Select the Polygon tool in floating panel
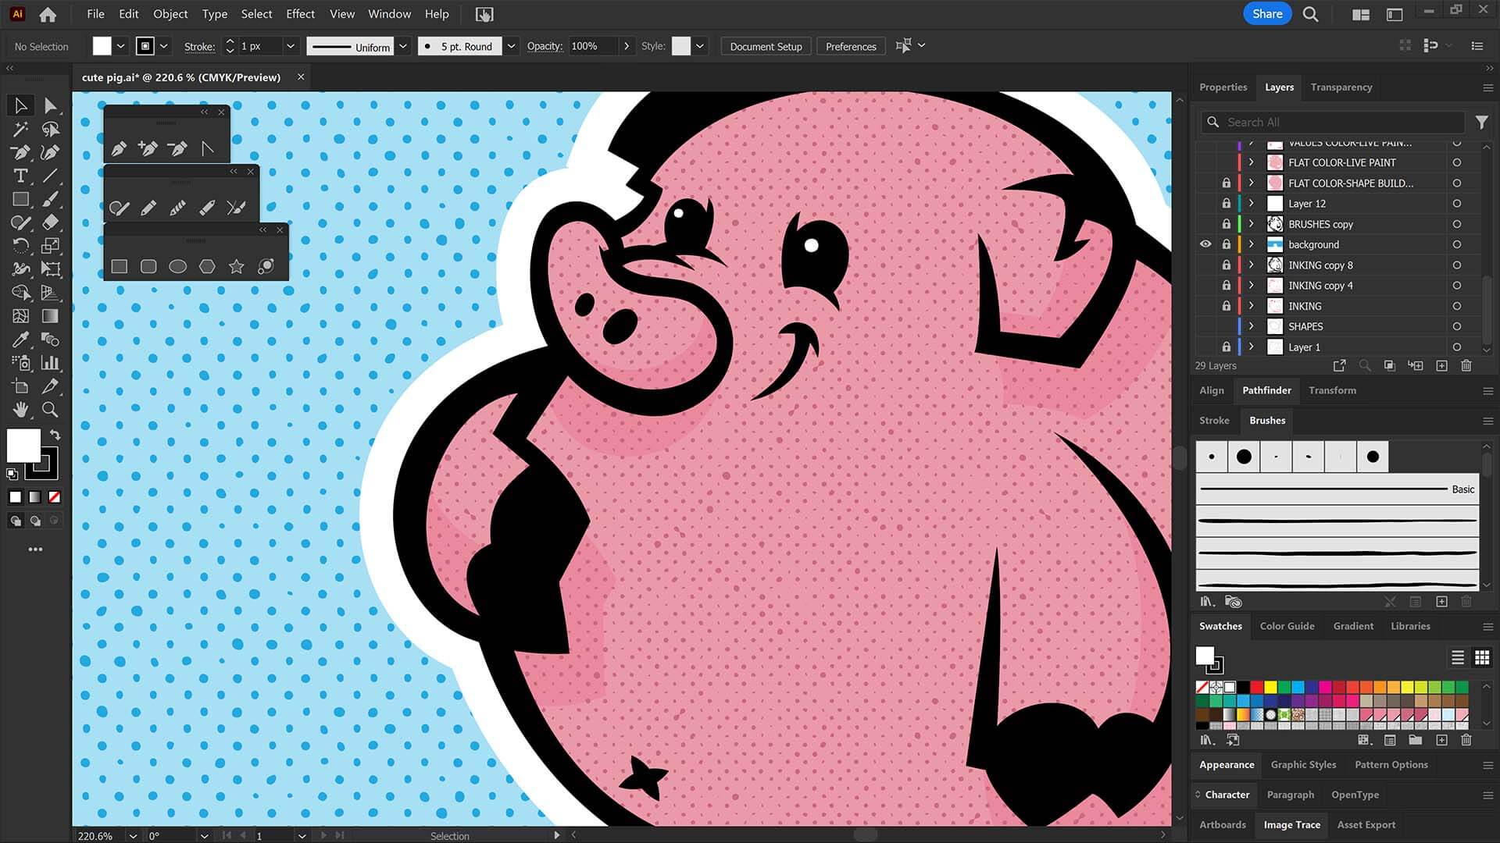Image resolution: width=1500 pixels, height=843 pixels. (207, 267)
